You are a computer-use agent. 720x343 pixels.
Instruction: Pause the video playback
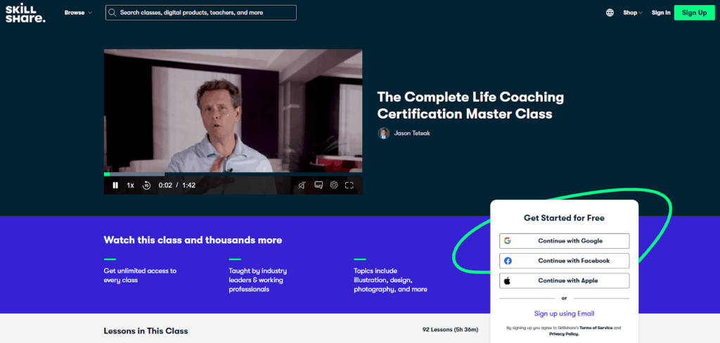[x=115, y=185]
